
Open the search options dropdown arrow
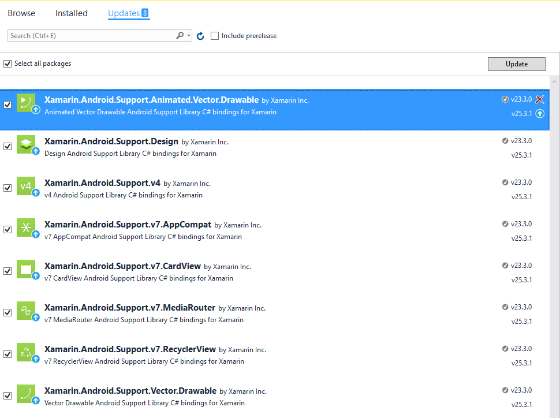point(189,35)
